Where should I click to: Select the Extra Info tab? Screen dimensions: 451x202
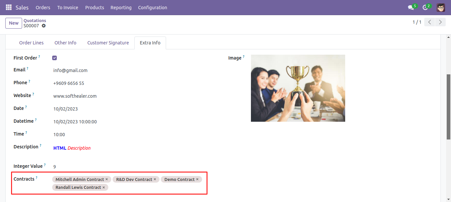tap(150, 43)
